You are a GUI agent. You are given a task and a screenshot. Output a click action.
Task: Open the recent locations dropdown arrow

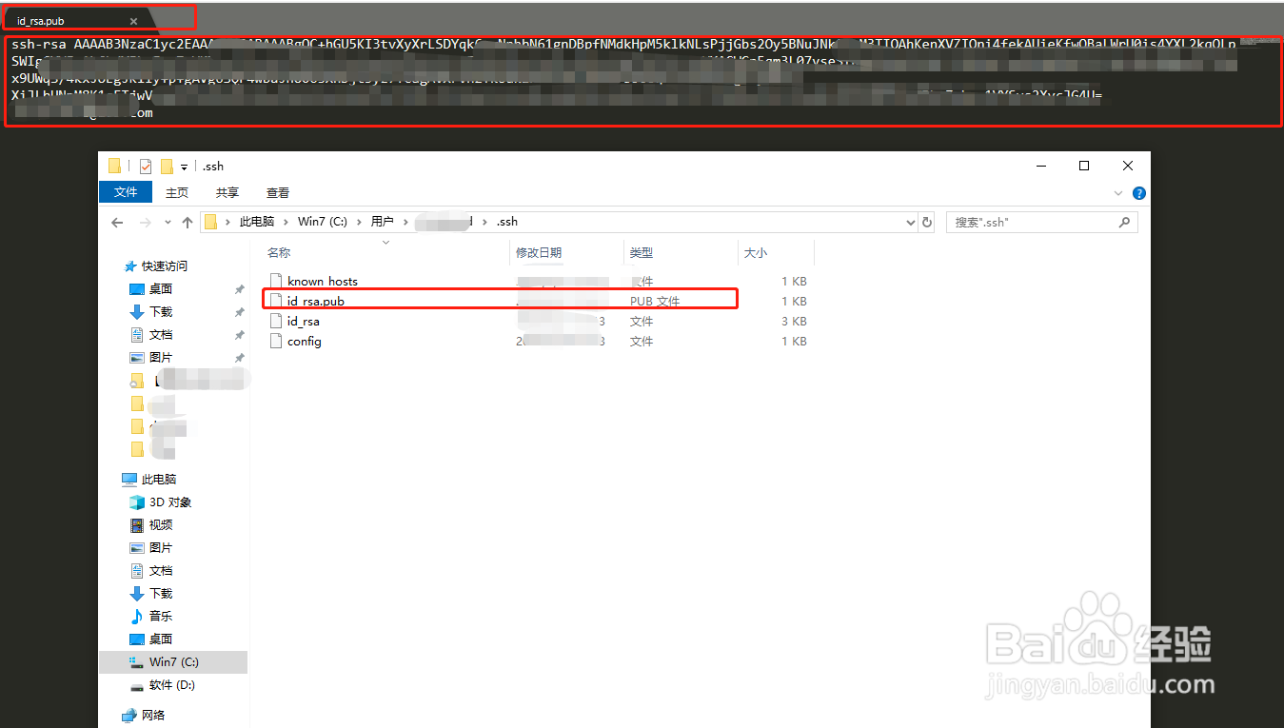[x=168, y=223]
